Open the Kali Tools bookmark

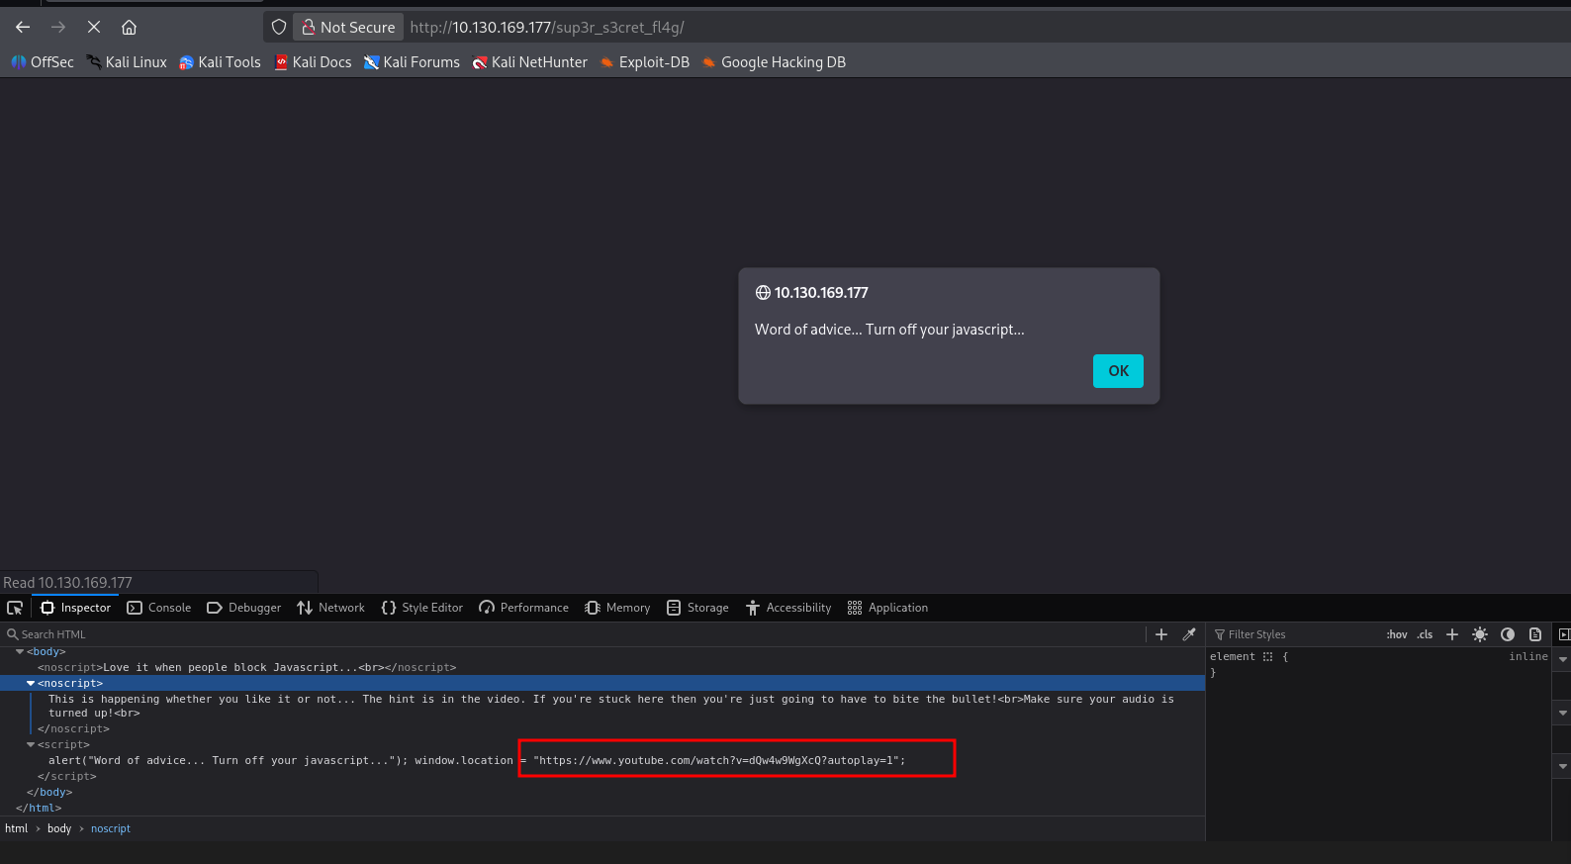click(220, 62)
